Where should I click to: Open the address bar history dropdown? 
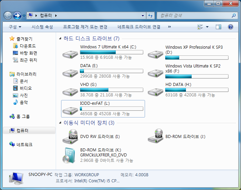143,15
